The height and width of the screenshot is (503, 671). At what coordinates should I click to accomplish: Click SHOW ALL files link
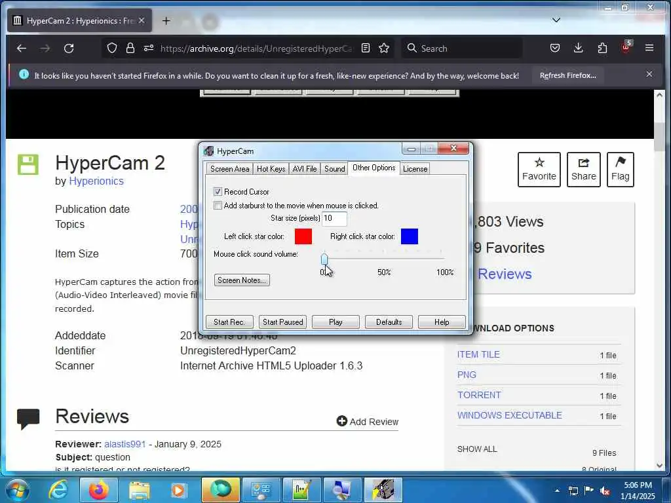click(x=477, y=449)
